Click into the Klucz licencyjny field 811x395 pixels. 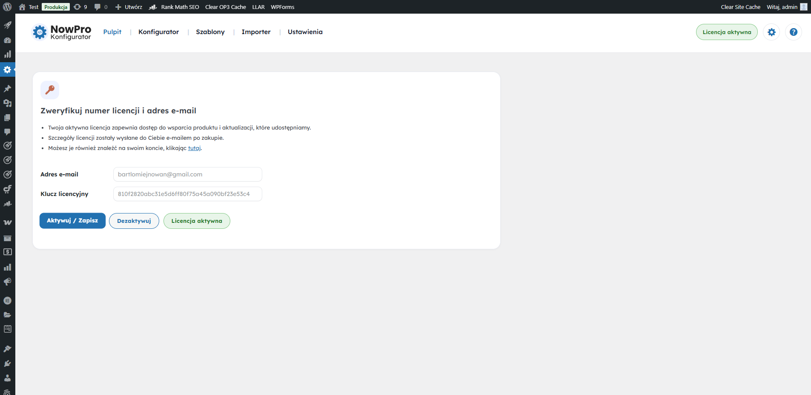187,194
